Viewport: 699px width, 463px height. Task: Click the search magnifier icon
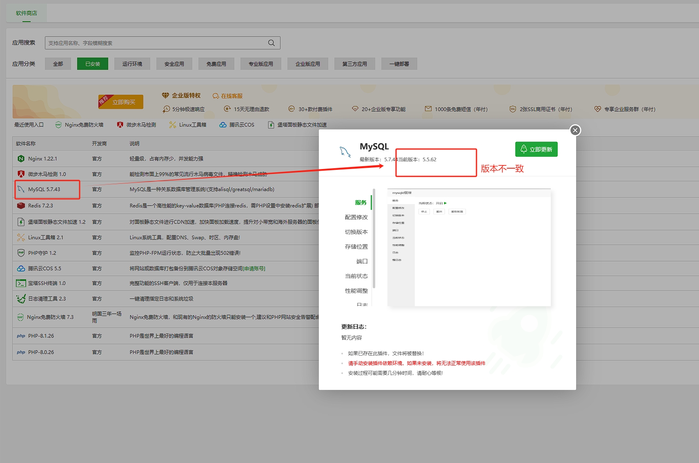[271, 43]
